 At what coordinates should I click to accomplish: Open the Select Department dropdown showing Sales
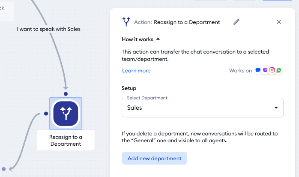(x=202, y=108)
